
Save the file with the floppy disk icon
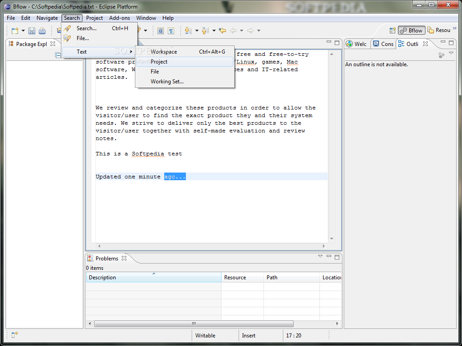click(x=32, y=31)
